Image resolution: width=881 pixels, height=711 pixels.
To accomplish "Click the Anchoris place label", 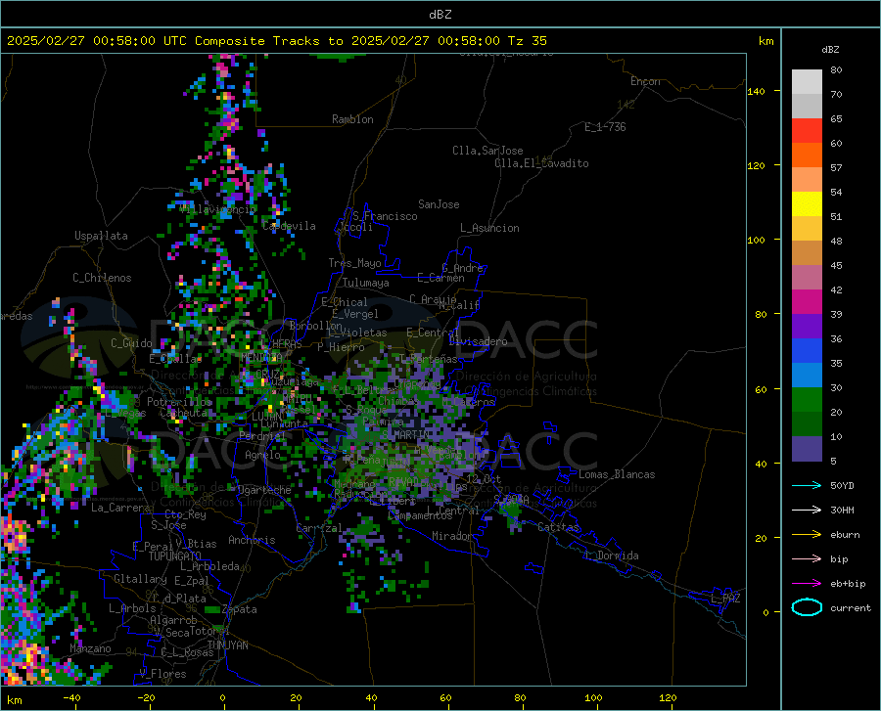I will (252, 540).
